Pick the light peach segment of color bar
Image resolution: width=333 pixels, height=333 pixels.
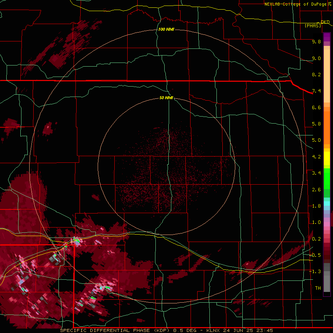[x=327, y=76]
